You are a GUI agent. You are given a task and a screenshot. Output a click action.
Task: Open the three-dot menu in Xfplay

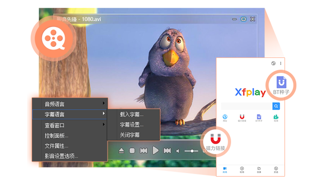pyautogui.click(x=280, y=64)
